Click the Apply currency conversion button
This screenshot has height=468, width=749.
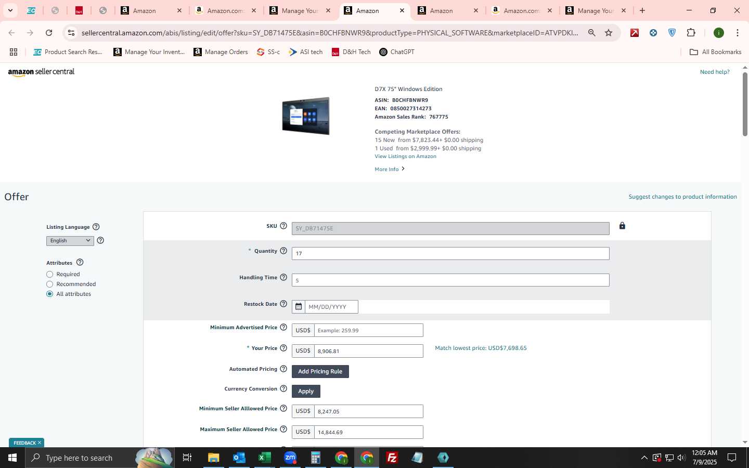coord(306,391)
